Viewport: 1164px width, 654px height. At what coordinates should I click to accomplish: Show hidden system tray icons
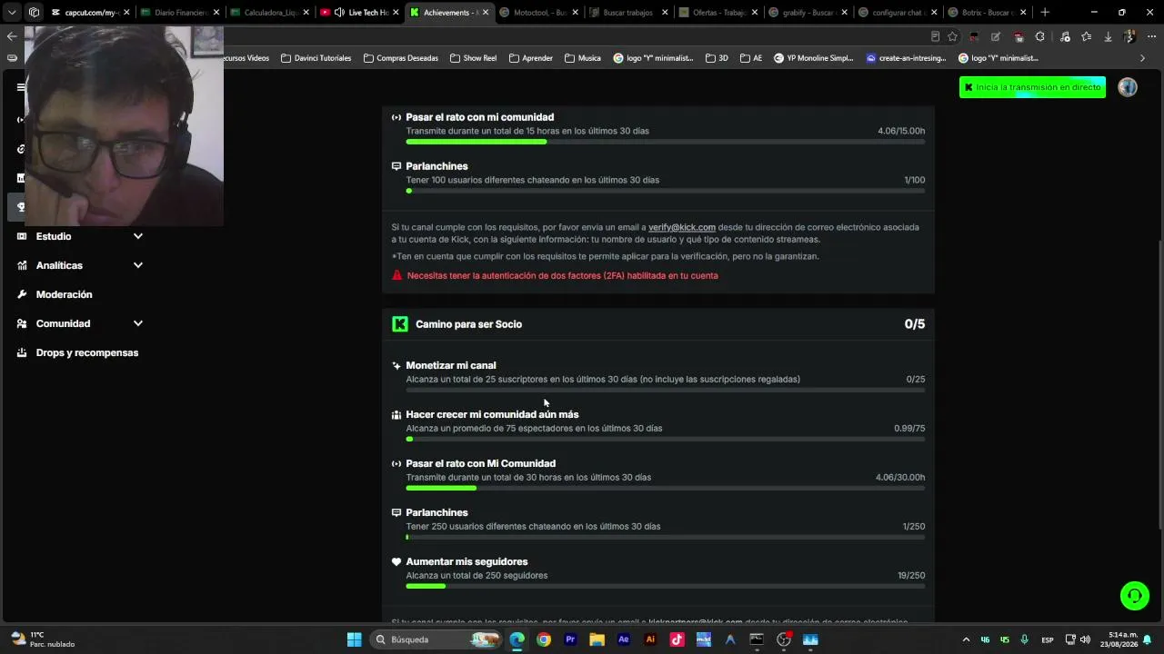click(x=966, y=639)
